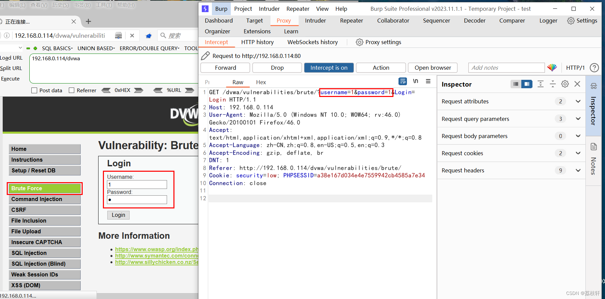The height and width of the screenshot is (299, 605).
Task: Toggle Intercept is on button
Action: point(329,68)
